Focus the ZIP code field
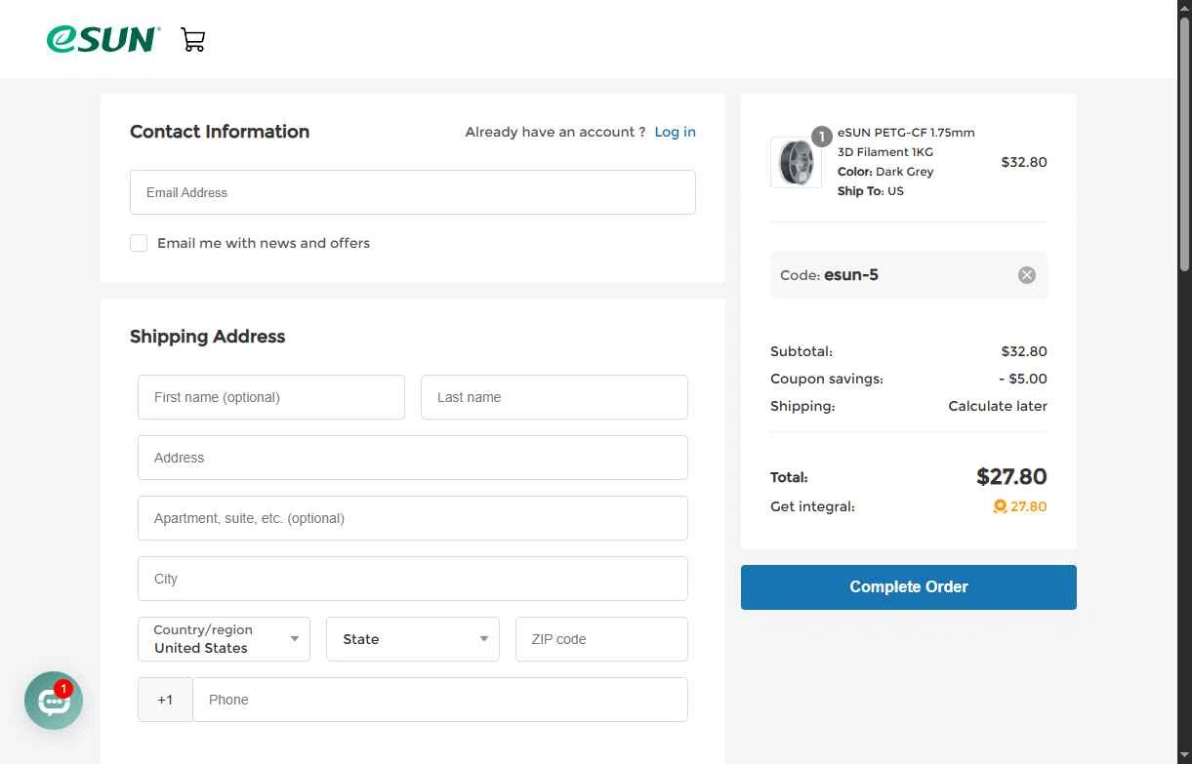The image size is (1192, 764). click(x=601, y=639)
